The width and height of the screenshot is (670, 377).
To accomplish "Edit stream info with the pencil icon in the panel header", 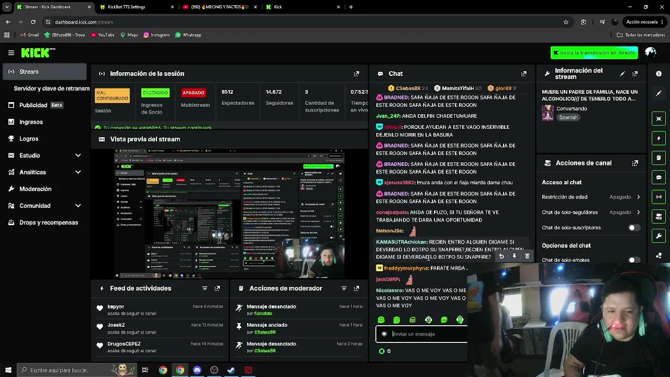I will pyautogui.click(x=622, y=74).
